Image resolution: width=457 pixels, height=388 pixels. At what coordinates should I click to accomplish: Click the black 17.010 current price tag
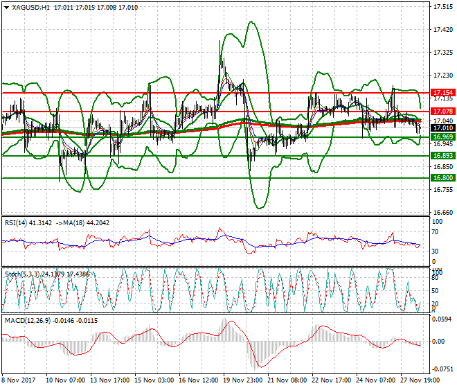pyautogui.click(x=442, y=128)
